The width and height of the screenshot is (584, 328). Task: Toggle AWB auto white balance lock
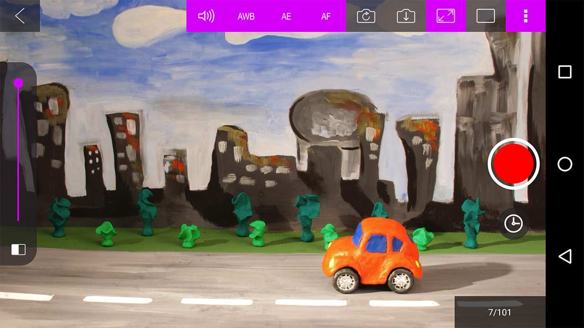pyautogui.click(x=246, y=16)
